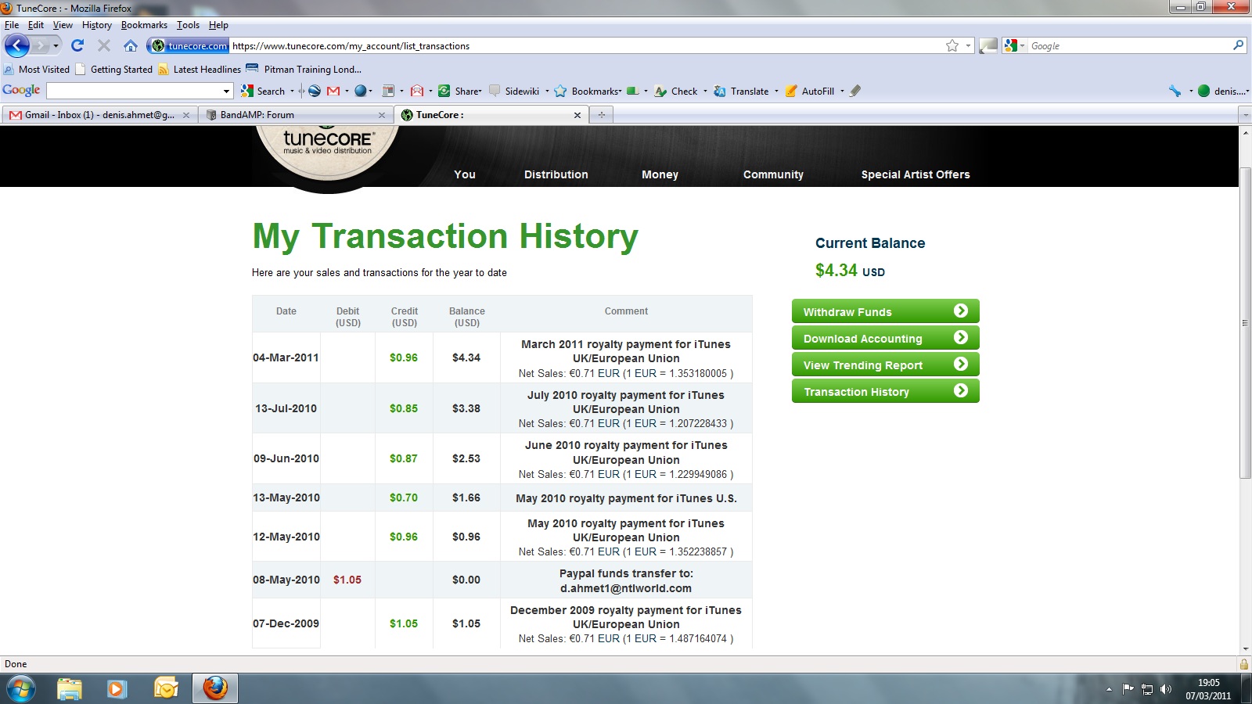Screen dimensions: 1252x704
Task: Bookmark this page with the star icon
Action: point(952,45)
